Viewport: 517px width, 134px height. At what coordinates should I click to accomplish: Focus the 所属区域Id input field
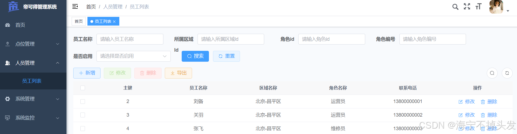(231, 39)
